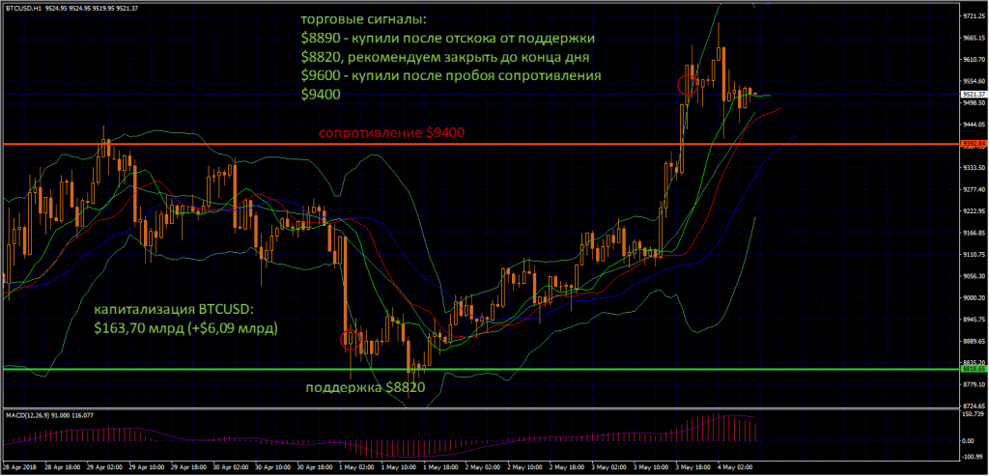Click the 9444.05 price axis value

click(975, 125)
